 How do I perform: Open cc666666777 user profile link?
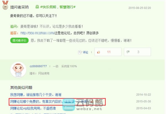click(38, 66)
